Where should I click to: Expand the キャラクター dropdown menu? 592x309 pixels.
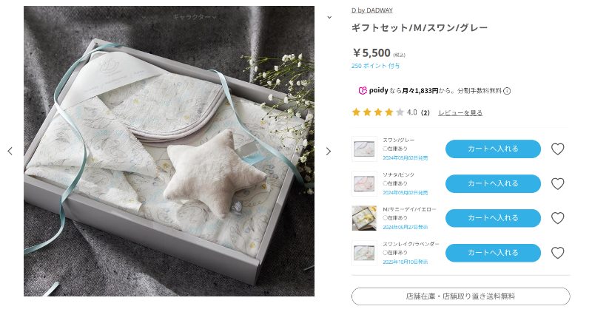click(195, 16)
